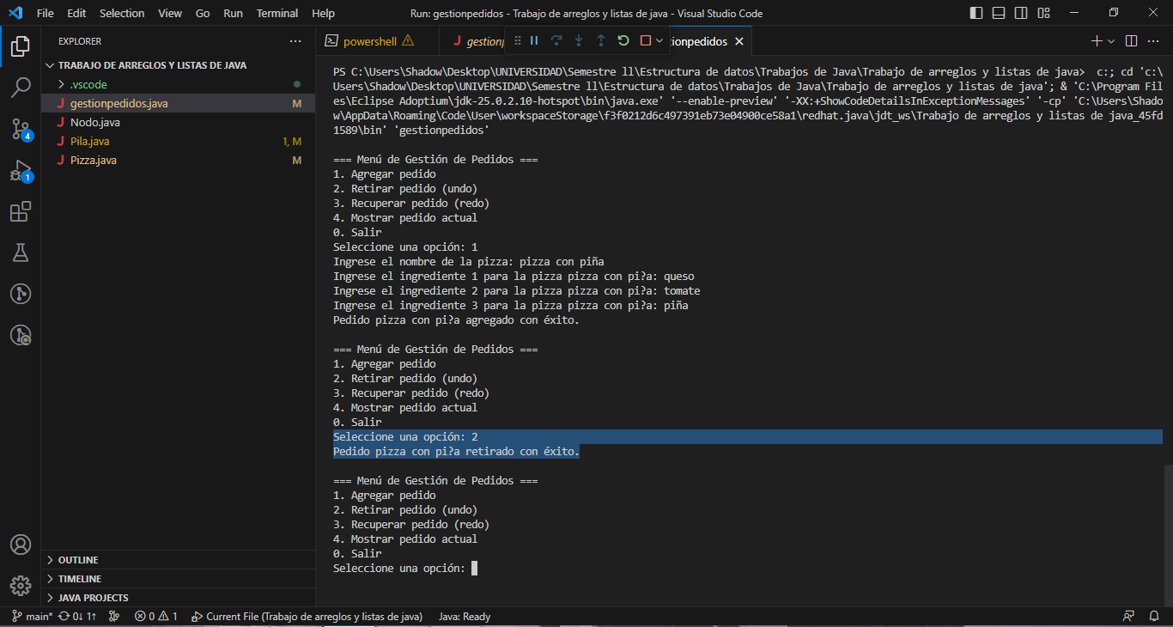Viewport: 1173px width, 627px height.
Task: Click the Step Into debug button
Action: click(579, 40)
